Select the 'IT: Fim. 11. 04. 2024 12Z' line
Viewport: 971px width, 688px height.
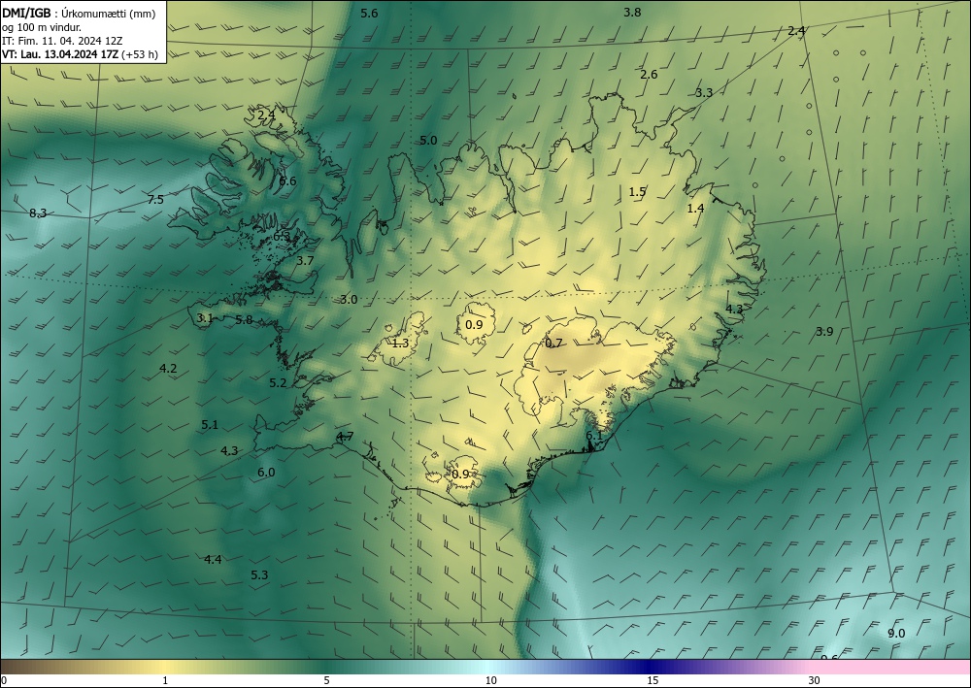62,41
